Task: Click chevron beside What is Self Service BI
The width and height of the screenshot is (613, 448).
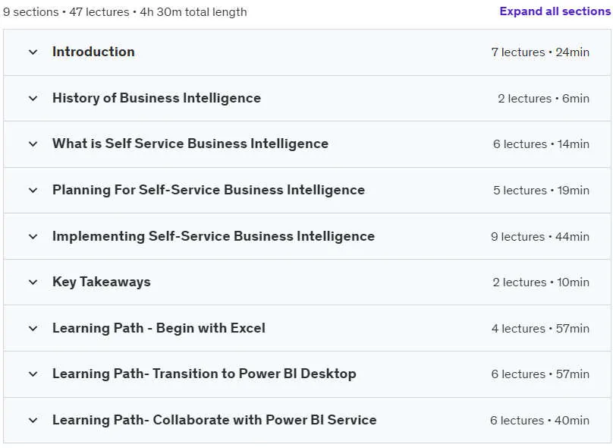Action: tap(33, 144)
